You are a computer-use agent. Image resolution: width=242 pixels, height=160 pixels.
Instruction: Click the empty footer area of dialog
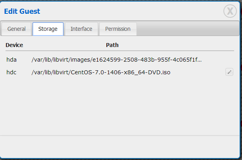[x=119, y=147]
